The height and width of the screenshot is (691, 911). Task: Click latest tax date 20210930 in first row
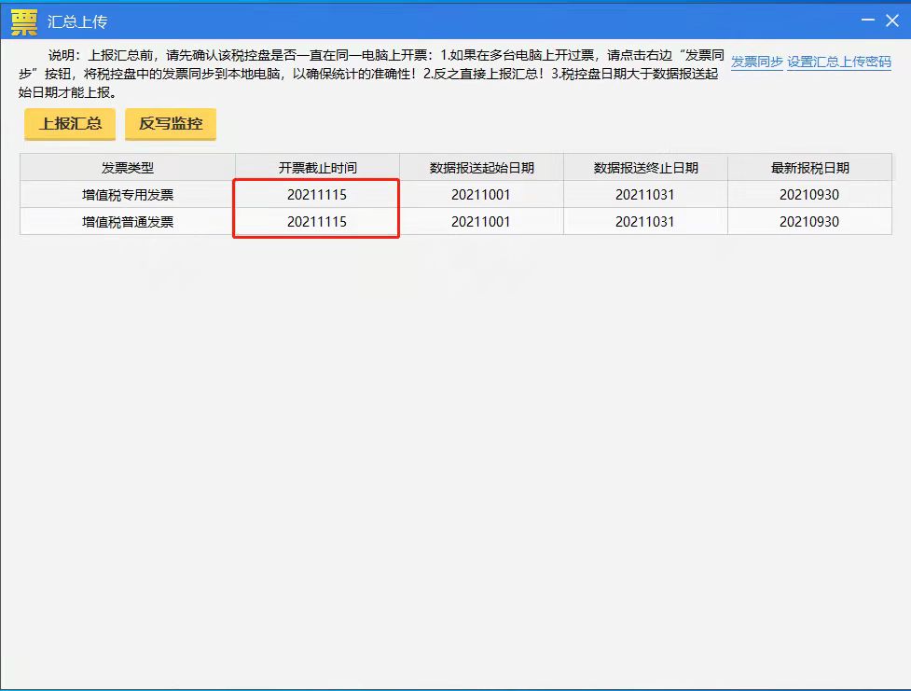808,194
